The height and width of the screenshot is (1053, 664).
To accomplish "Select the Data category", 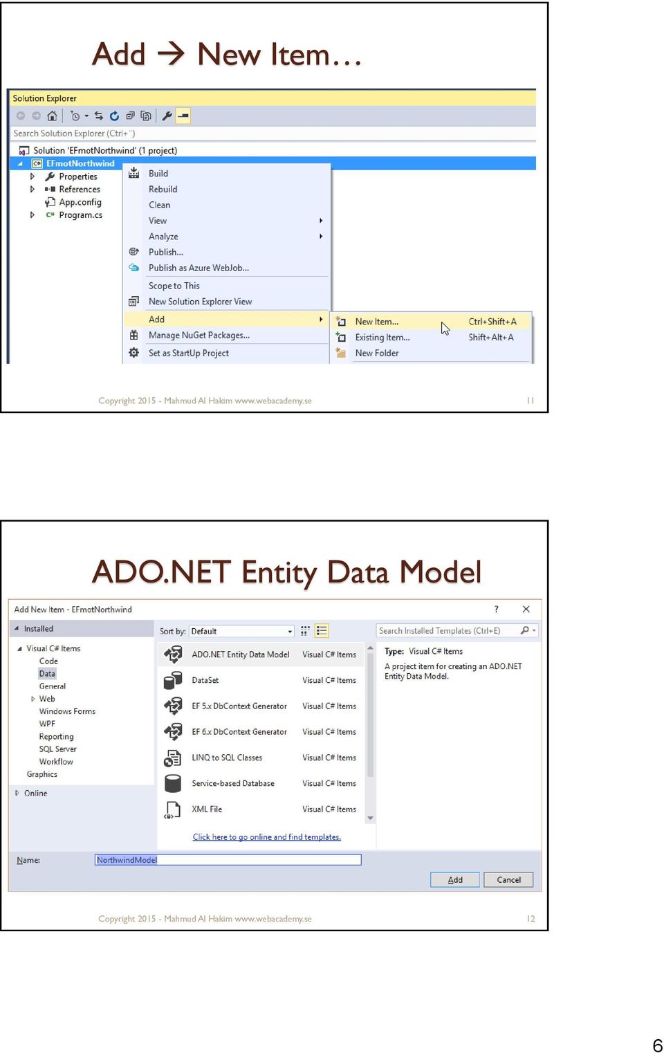I will click(47, 674).
